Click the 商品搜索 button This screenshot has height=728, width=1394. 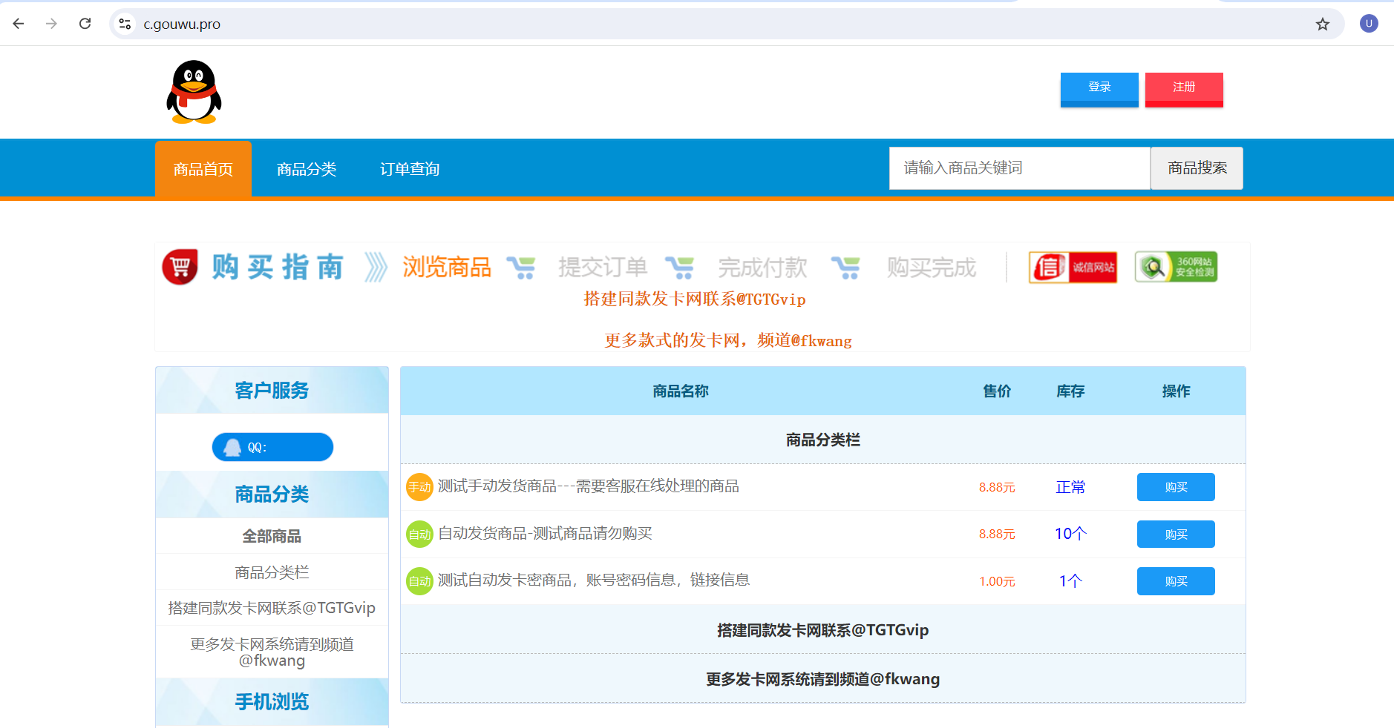(x=1197, y=168)
